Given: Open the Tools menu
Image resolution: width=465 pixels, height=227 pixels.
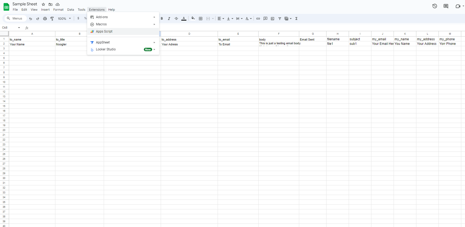Looking at the screenshot, I should [x=82, y=10].
